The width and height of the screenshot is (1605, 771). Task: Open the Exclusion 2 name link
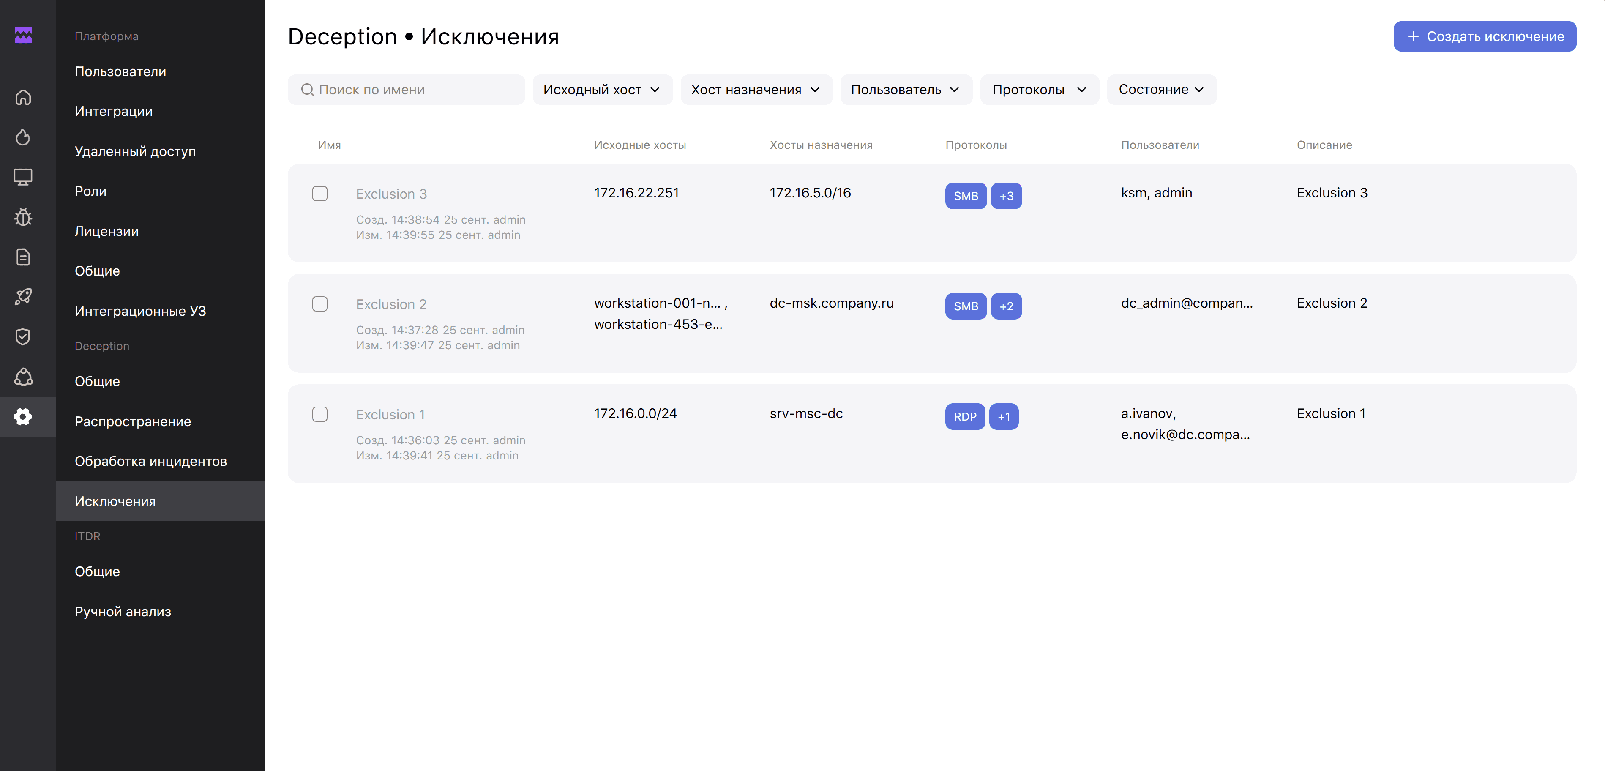391,305
